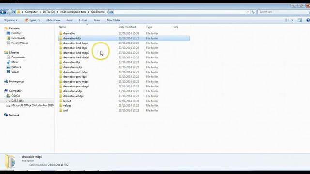Create a New folder
Viewport: 310px width, 174px height.
(x=113, y=20)
